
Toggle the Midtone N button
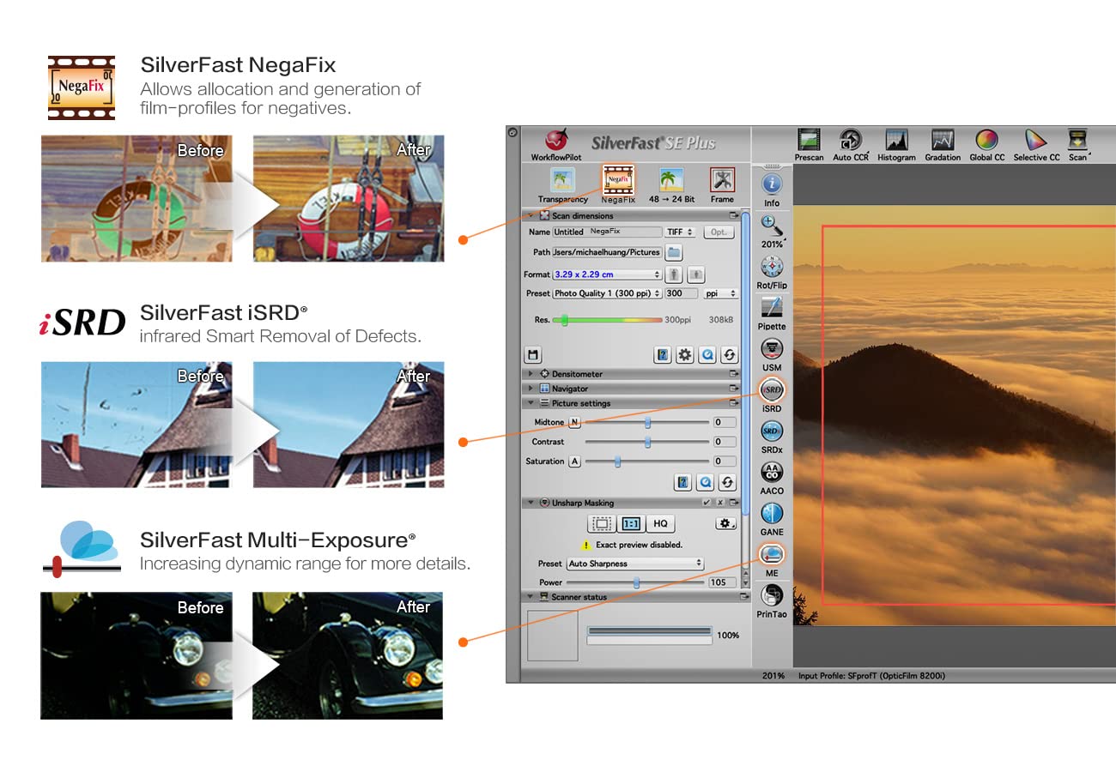pos(575,422)
